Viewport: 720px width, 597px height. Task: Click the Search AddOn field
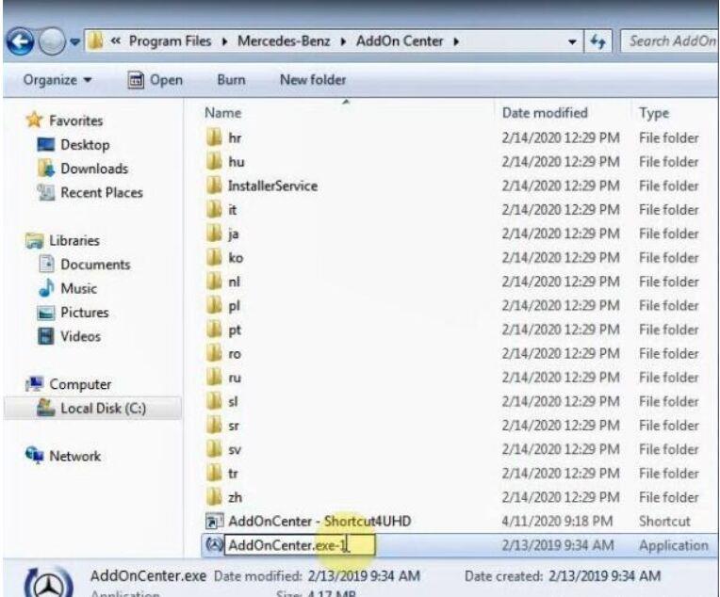[669, 41]
